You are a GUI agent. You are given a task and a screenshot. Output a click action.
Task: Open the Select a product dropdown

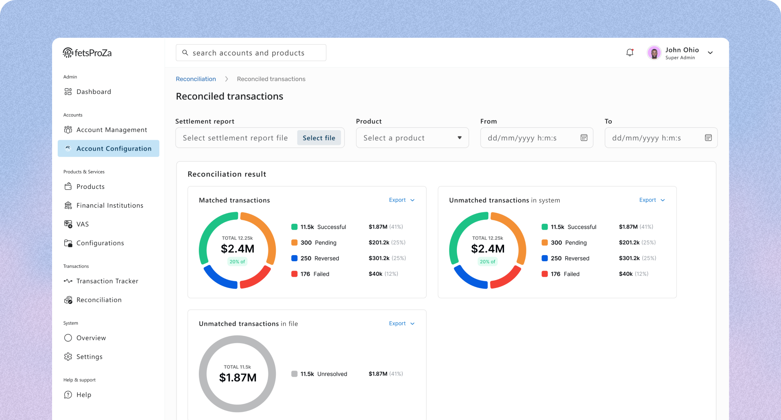[x=412, y=138]
